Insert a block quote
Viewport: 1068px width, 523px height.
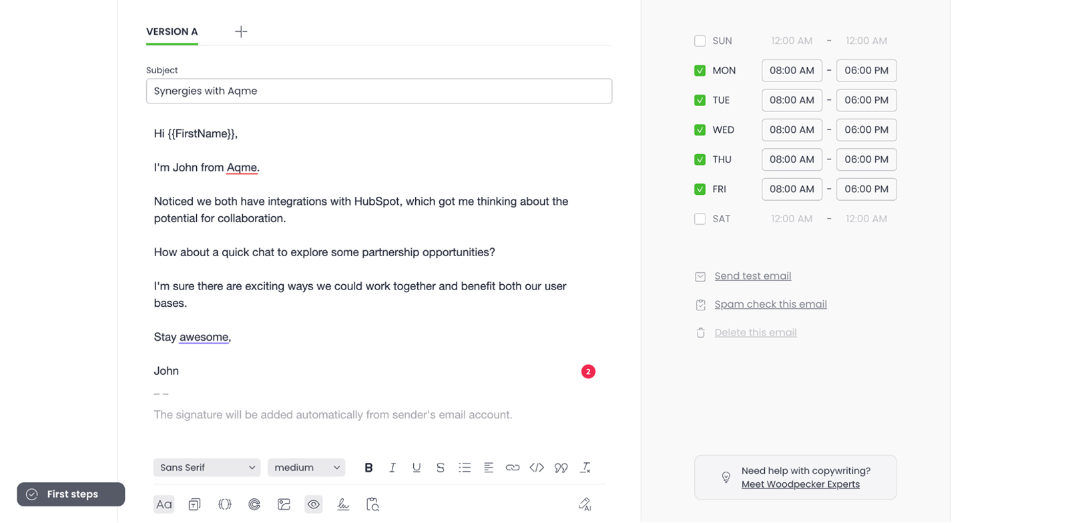click(x=561, y=468)
